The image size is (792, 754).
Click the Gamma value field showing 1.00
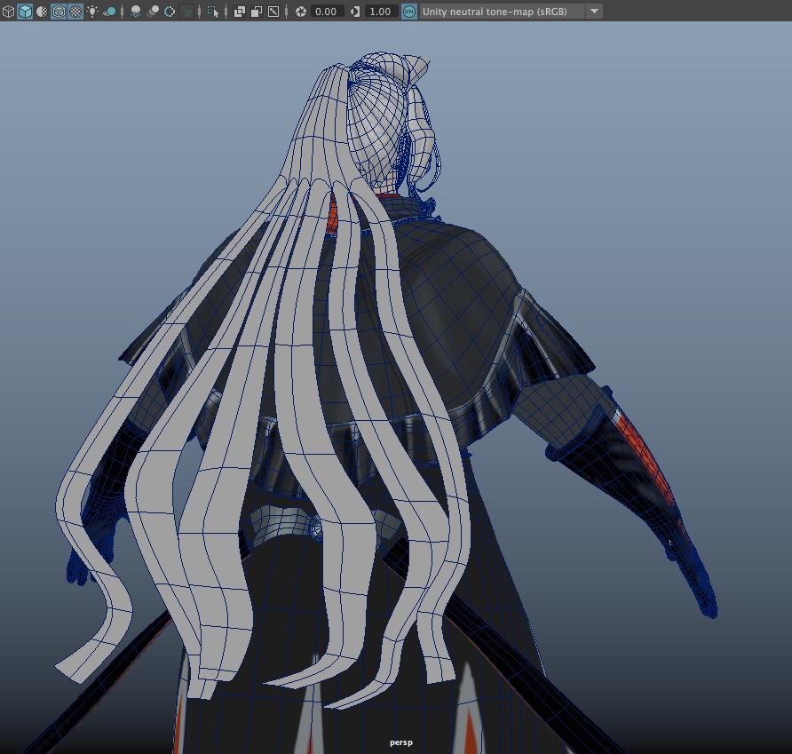tap(380, 12)
